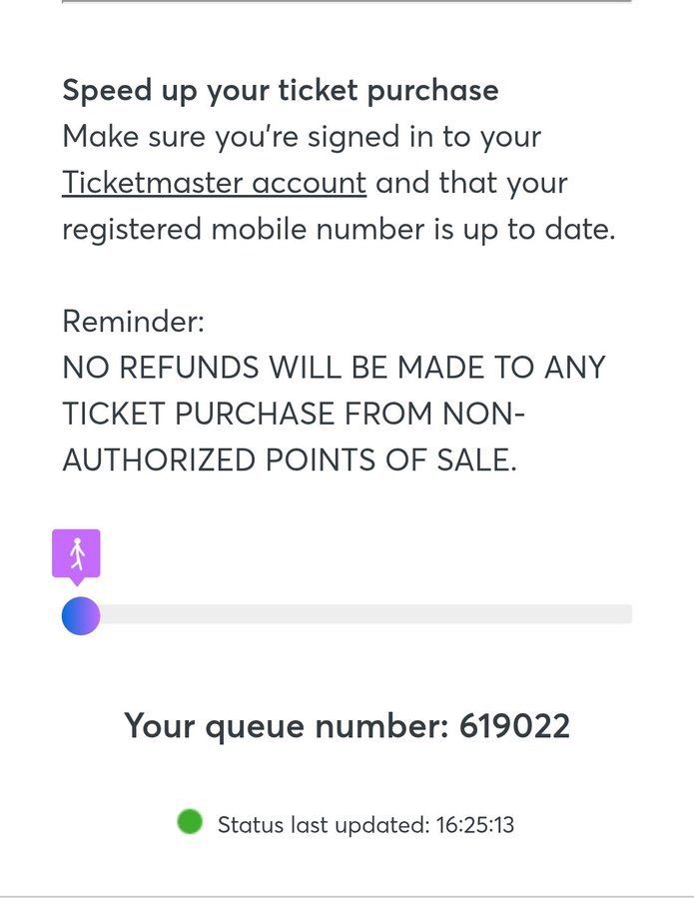Click the green status indicator dot
Screen dimensions: 694x899
pyautogui.click(x=190, y=822)
